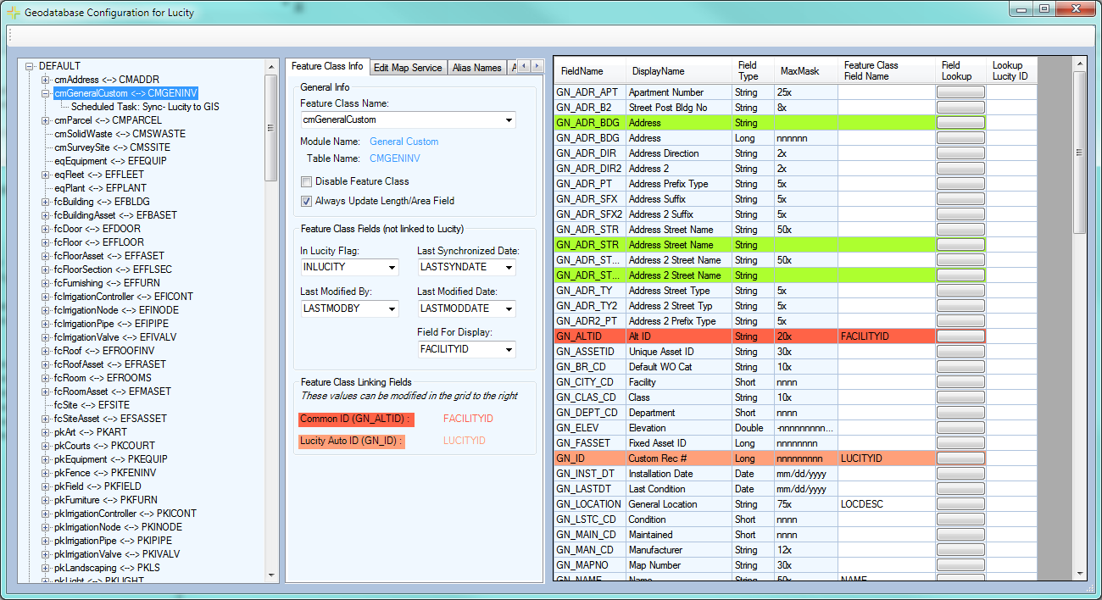Click FACILITYID cell in GN_ALTID row

pos(888,336)
